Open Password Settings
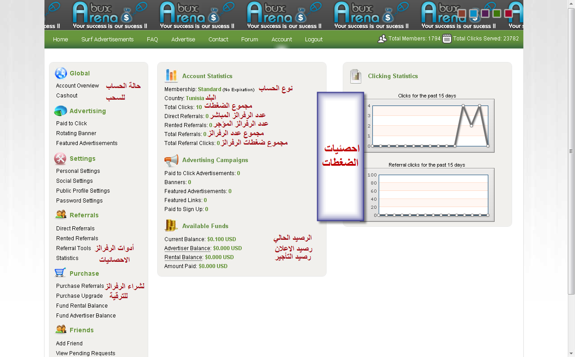Image resolution: width=575 pixels, height=357 pixels. tap(80, 201)
